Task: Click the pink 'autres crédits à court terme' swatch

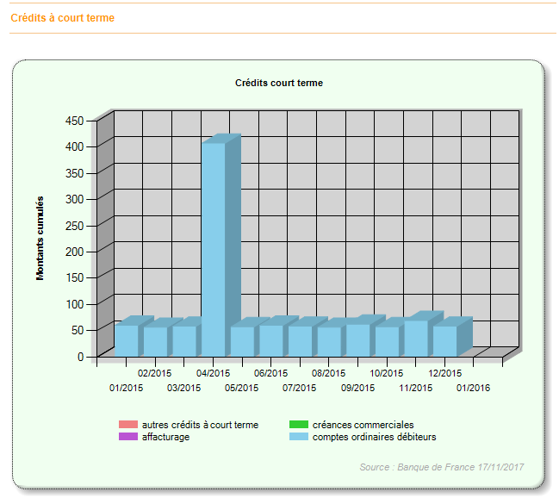Action: click(x=128, y=424)
